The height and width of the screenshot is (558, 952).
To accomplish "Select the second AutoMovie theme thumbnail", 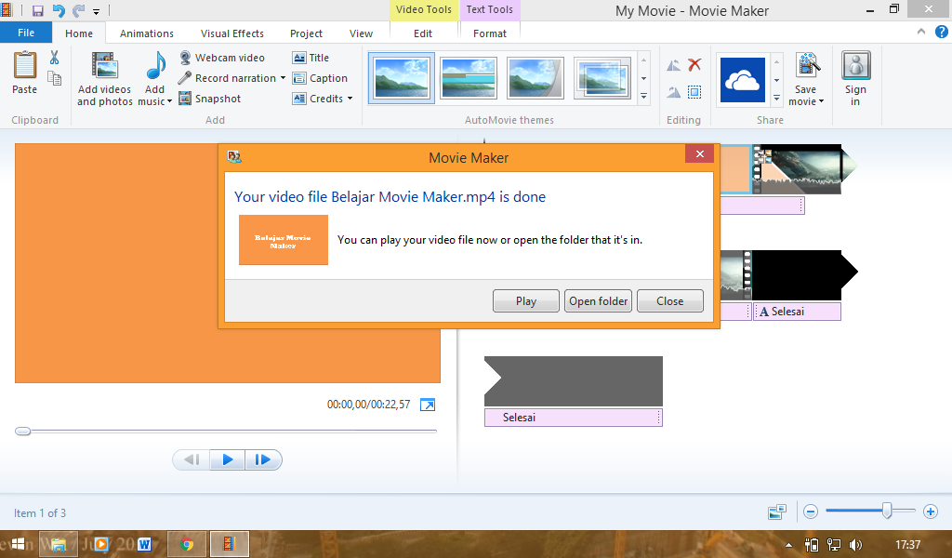I will [x=469, y=78].
